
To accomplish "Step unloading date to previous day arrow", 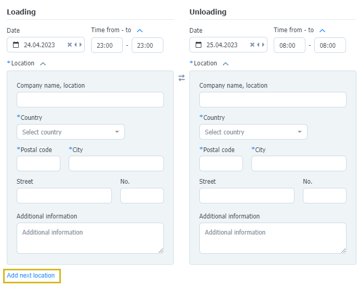I will [x=258, y=45].
